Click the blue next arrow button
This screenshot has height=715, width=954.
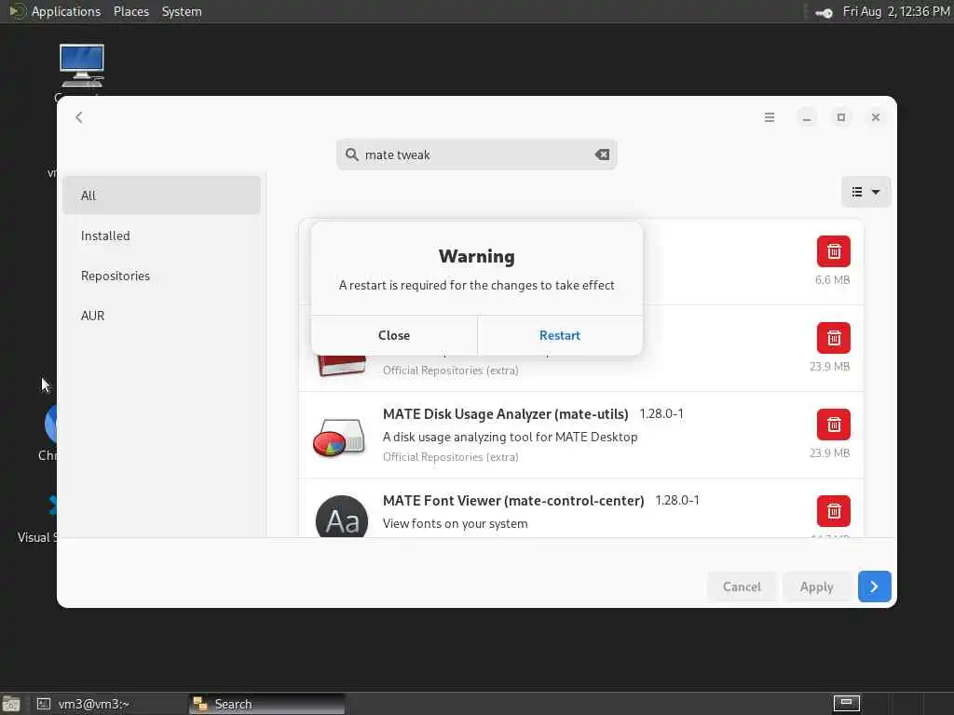tap(874, 587)
